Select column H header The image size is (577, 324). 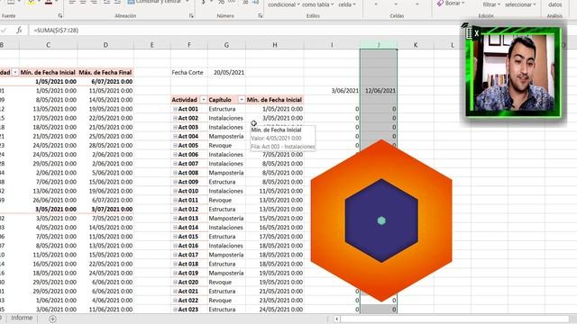(275, 45)
